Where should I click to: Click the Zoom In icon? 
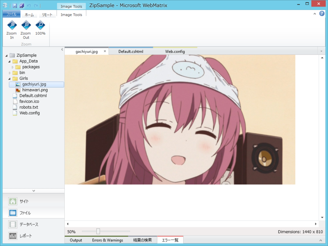pyautogui.click(x=12, y=25)
